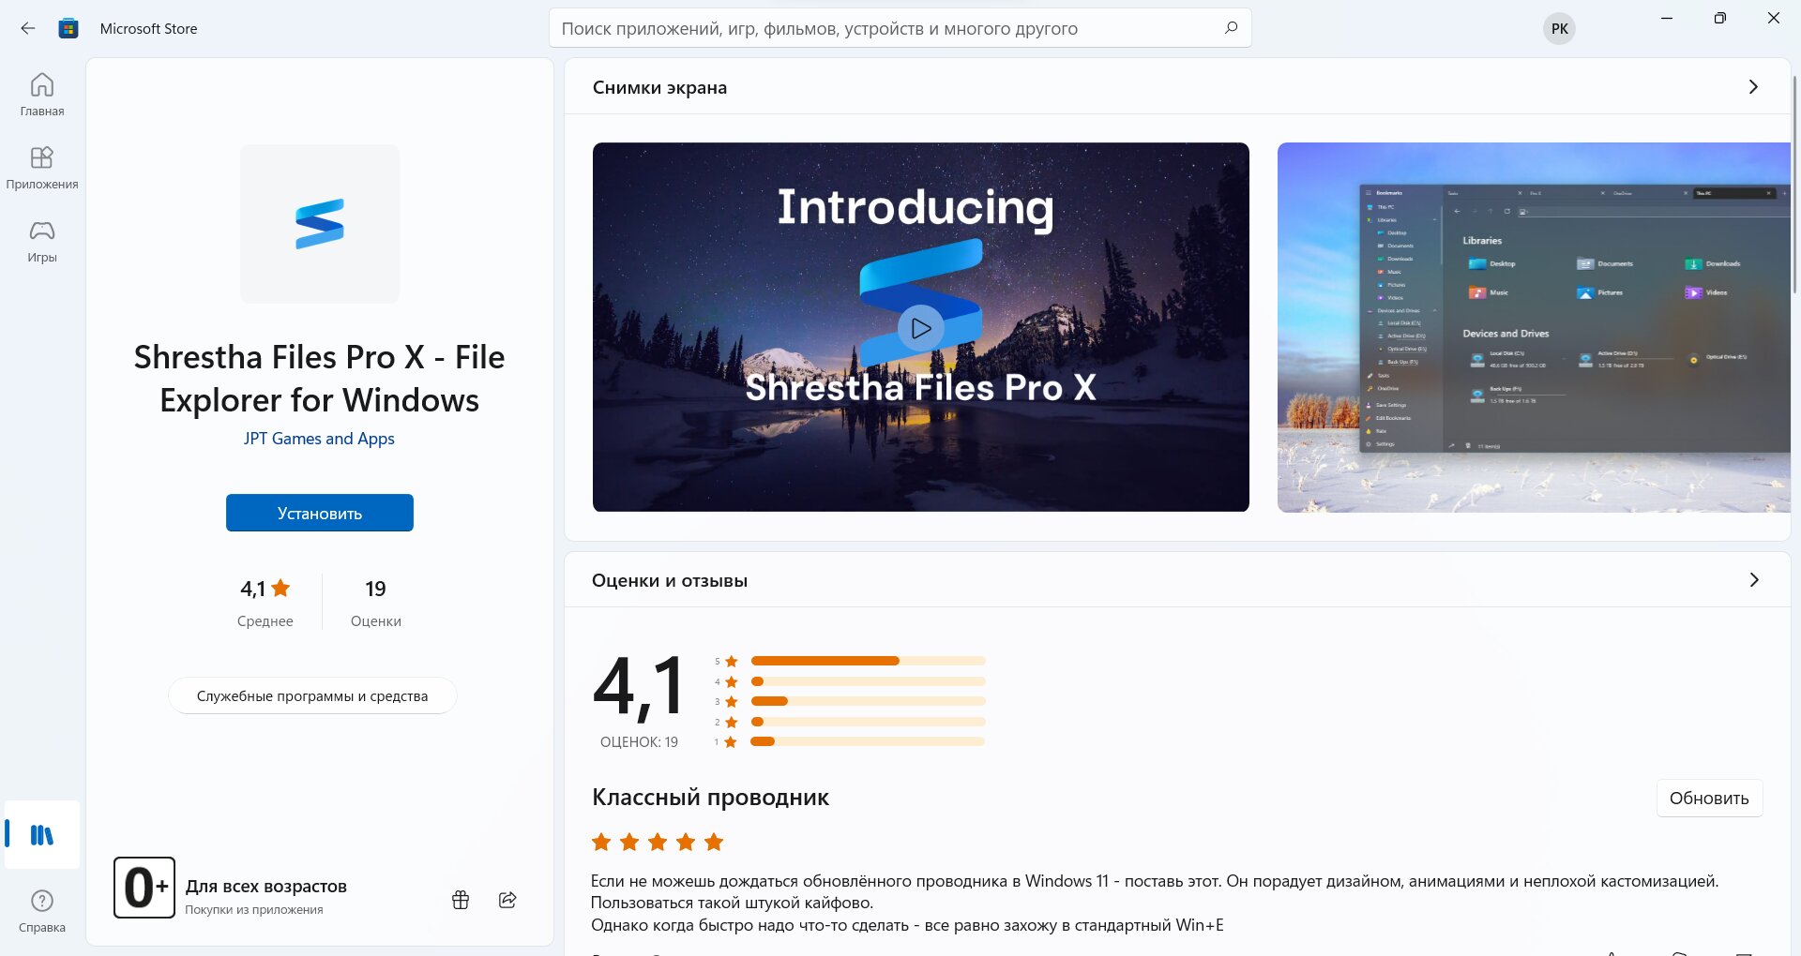Click the 0+ age rating badge
This screenshot has width=1801, height=956.
[x=144, y=887]
